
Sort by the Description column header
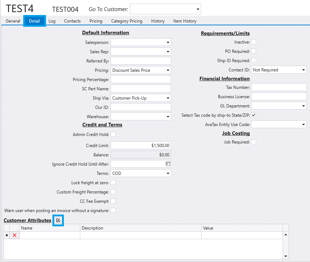click(141, 228)
